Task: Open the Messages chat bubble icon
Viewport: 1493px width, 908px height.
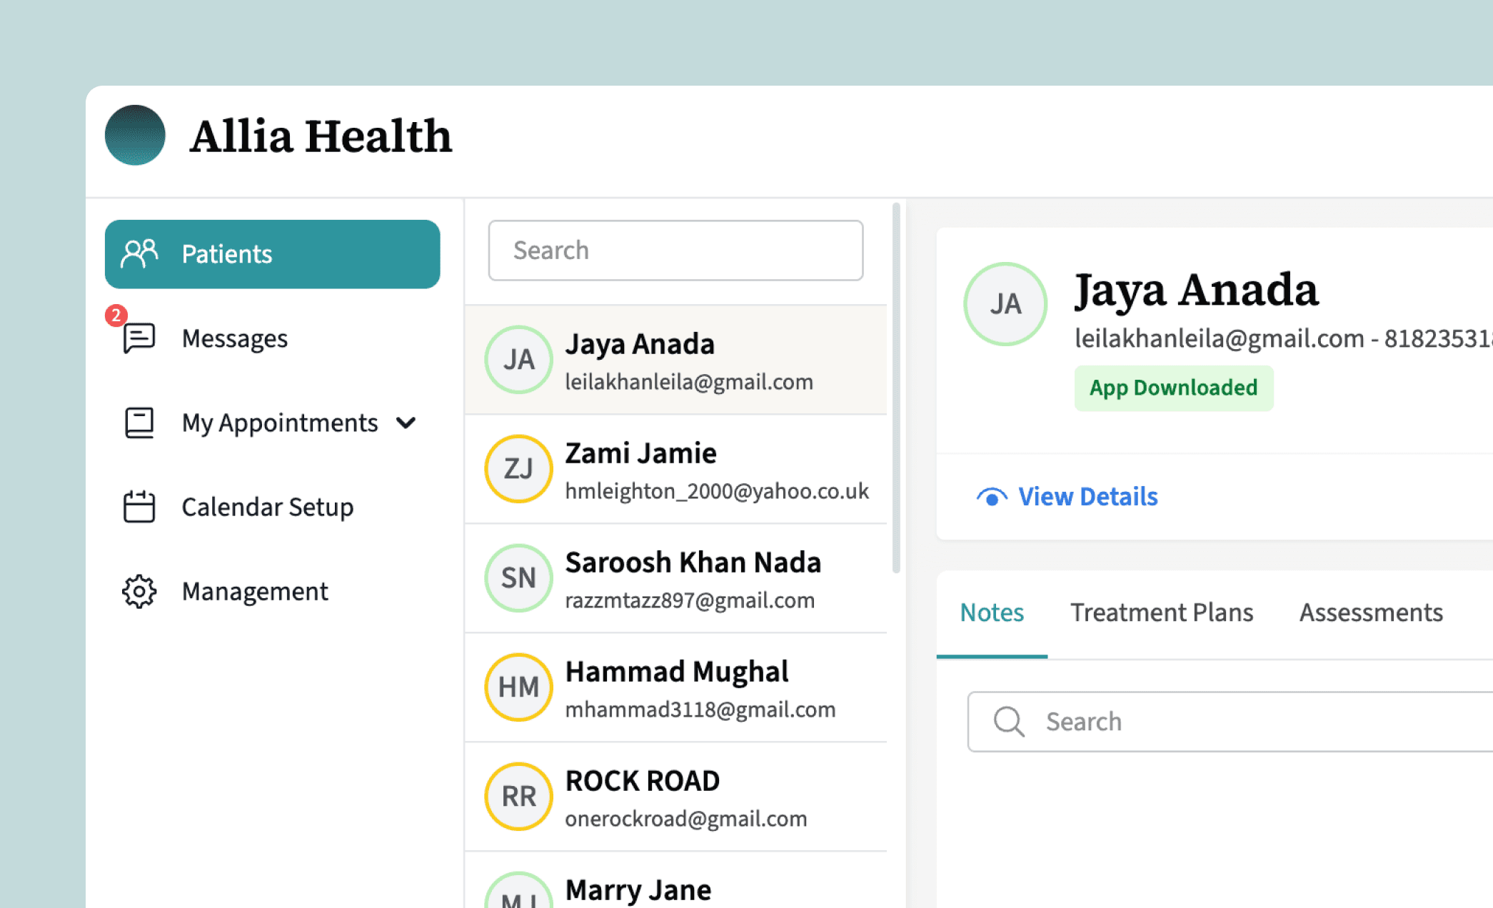Action: click(x=139, y=338)
